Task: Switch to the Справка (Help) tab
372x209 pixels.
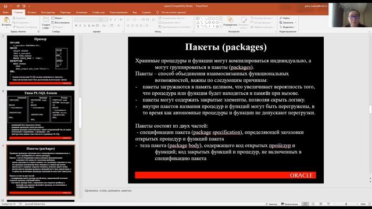Action: tap(146, 12)
